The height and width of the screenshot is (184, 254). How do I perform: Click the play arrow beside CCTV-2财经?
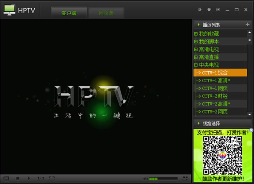pyautogui.click(x=199, y=96)
